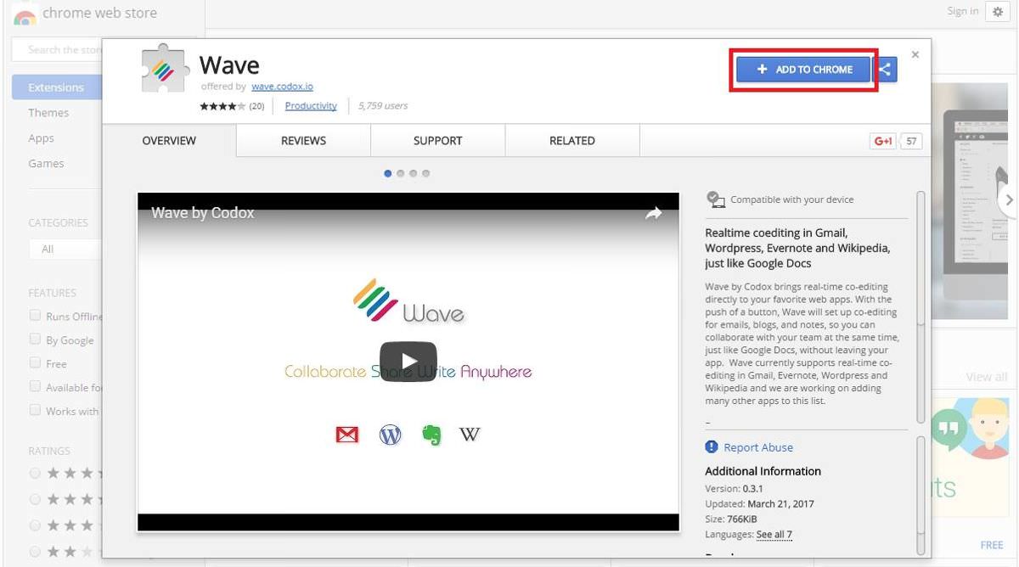Select the second screenshot carousel dot
The image size is (1019, 567).
401,173
